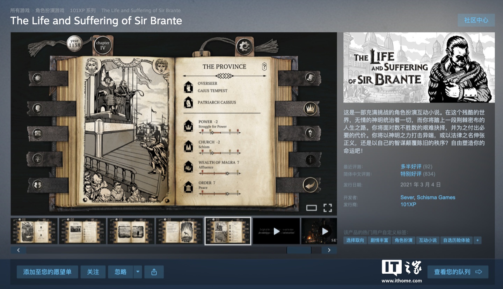
Task: Click the young woman portrait on the illustration page
Action: tap(161, 66)
